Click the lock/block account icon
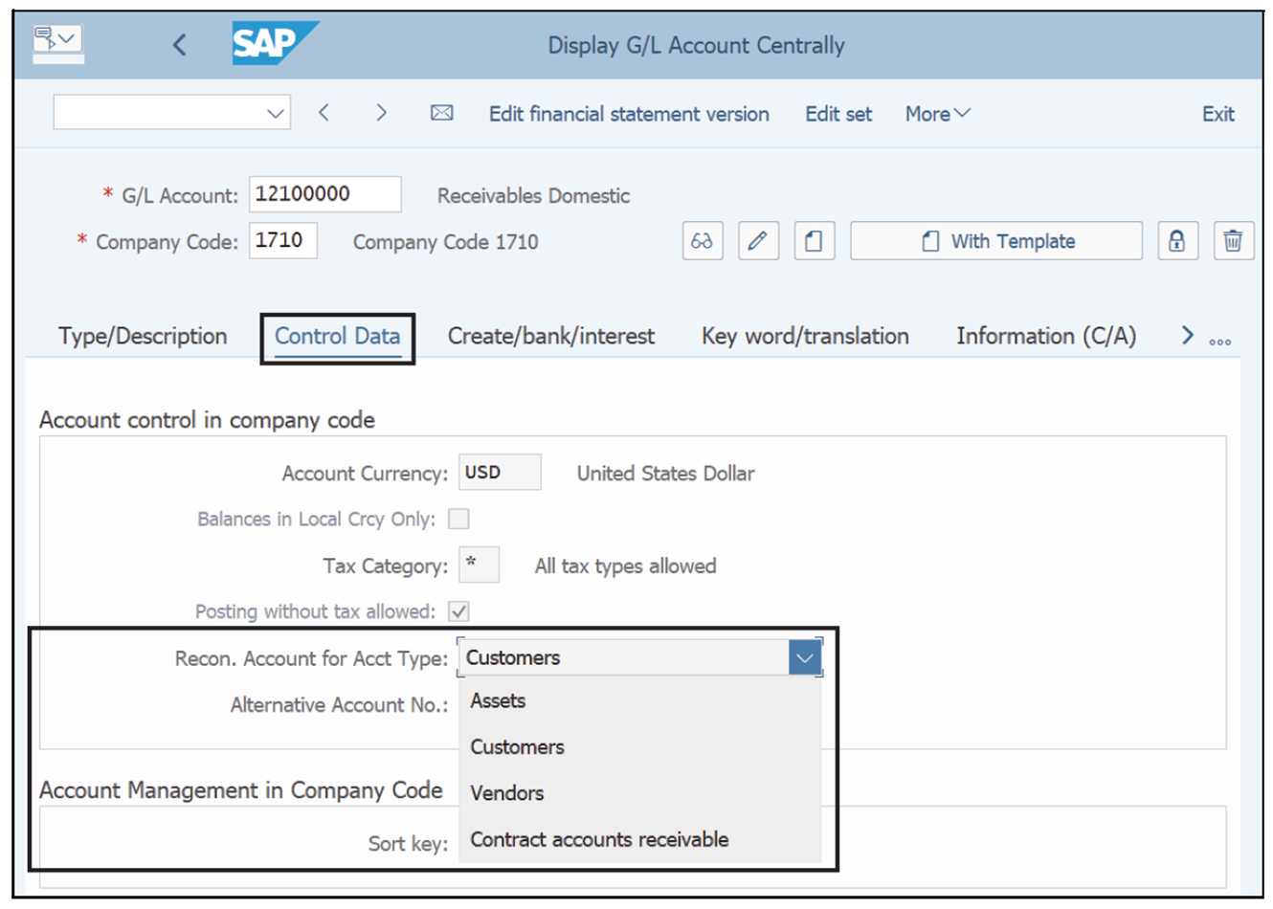 [x=1177, y=240]
